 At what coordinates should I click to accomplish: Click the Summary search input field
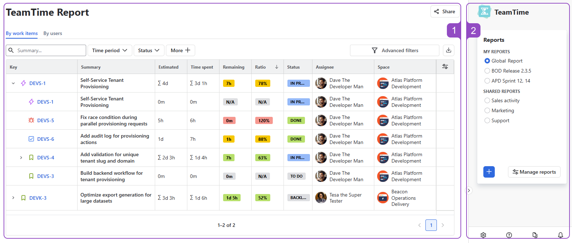[x=50, y=50]
